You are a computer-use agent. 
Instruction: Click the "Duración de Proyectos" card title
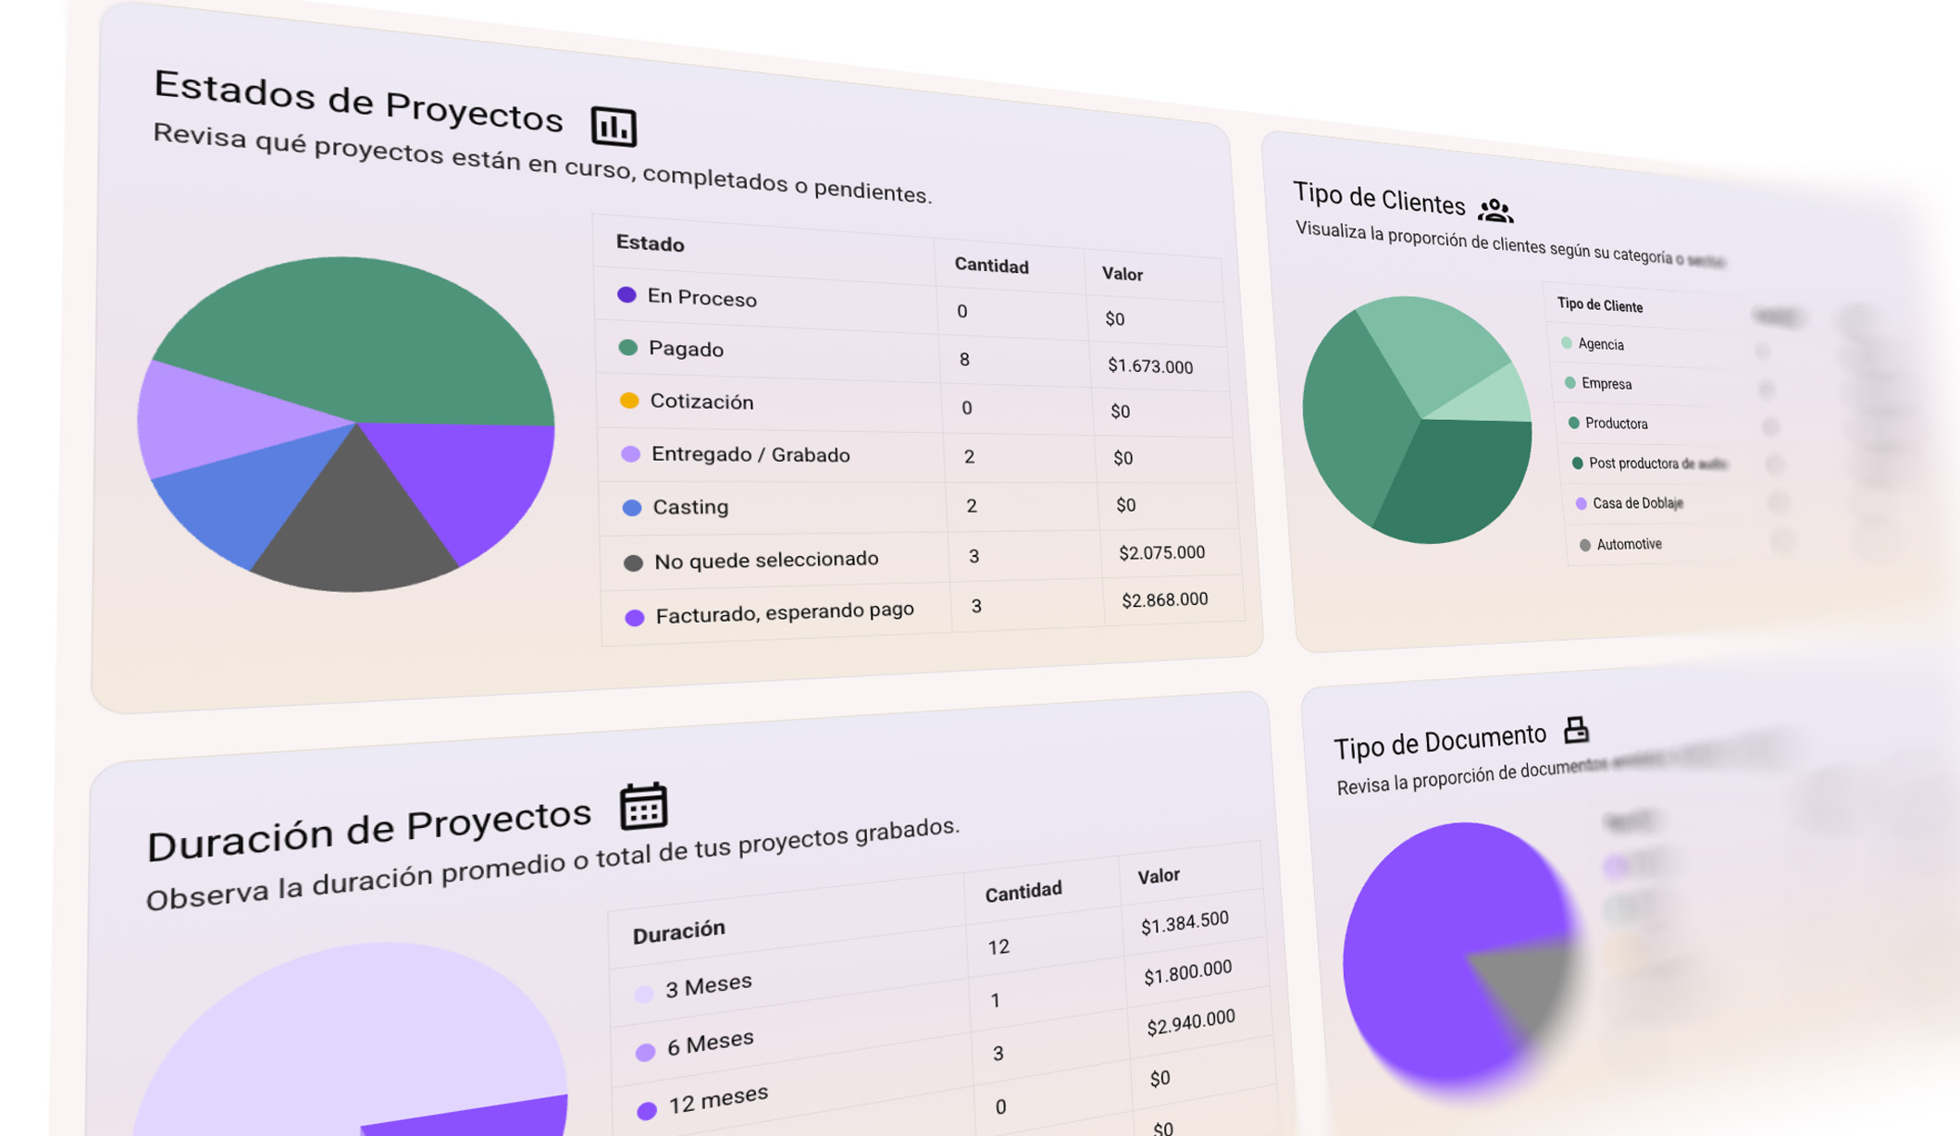(369, 829)
